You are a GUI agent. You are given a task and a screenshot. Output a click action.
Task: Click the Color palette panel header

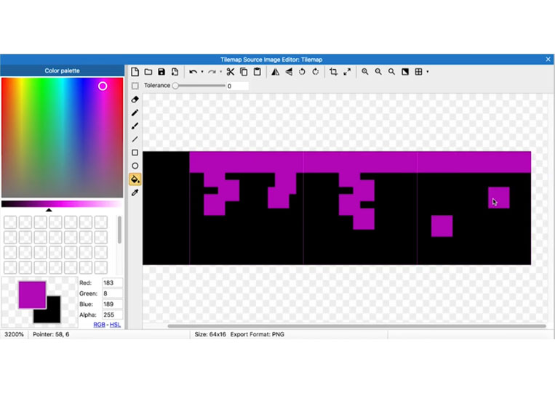[x=62, y=70]
